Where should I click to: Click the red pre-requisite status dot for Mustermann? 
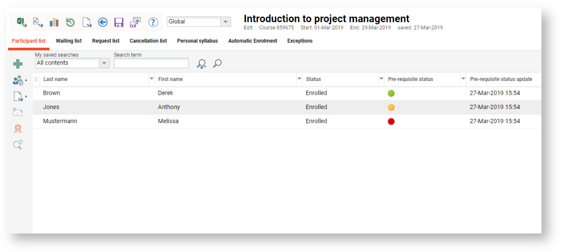tap(391, 122)
